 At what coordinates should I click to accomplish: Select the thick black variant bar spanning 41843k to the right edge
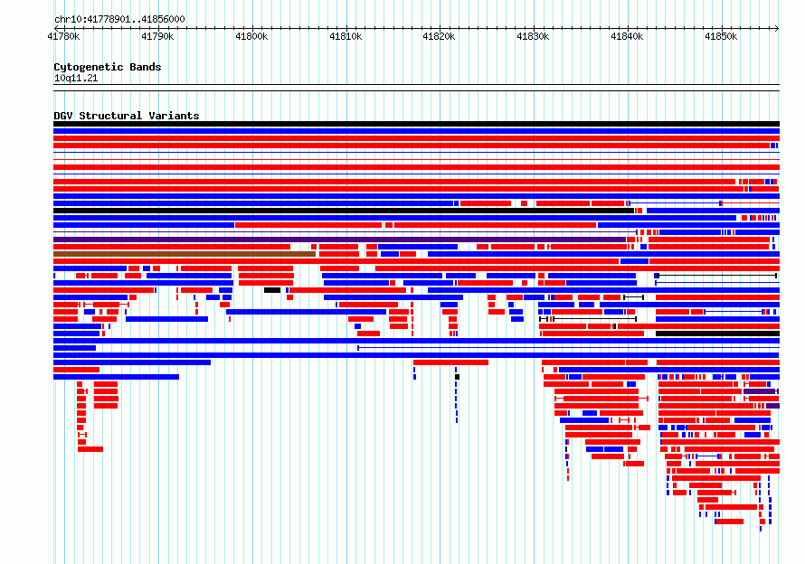click(x=718, y=334)
